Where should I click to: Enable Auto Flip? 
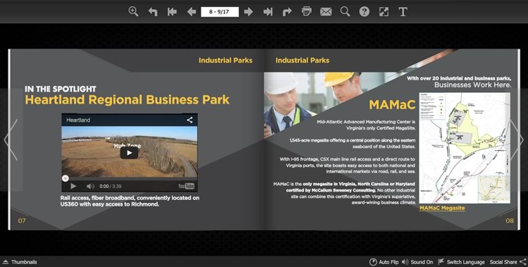click(384, 262)
